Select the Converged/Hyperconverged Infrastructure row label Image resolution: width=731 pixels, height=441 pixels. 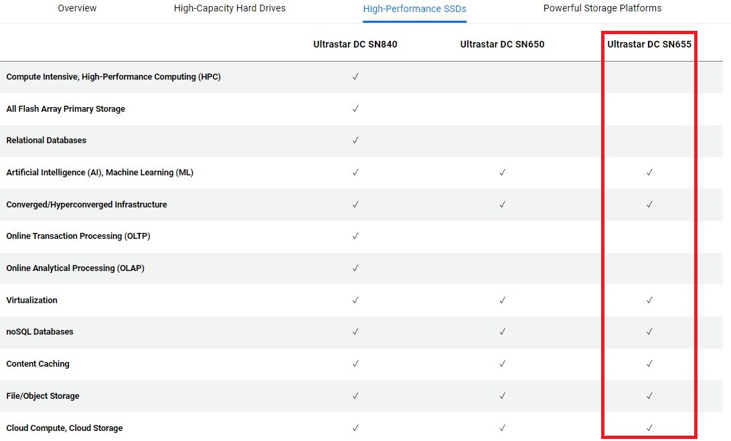point(86,205)
